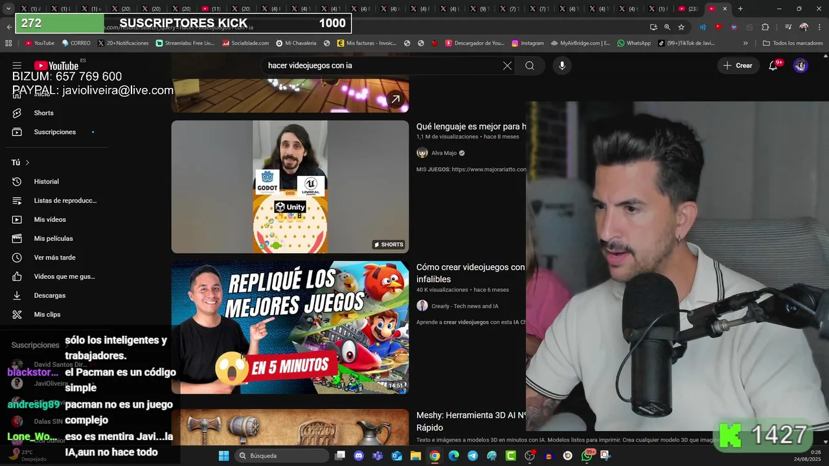Open the YouTube hamburger guide menu
This screenshot has width=829, height=466.
(x=17, y=65)
